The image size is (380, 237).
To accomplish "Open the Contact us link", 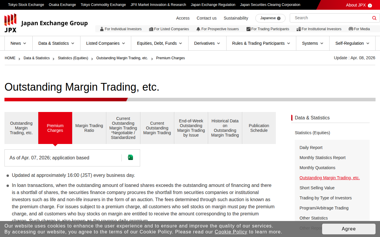I will click(x=207, y=18).
